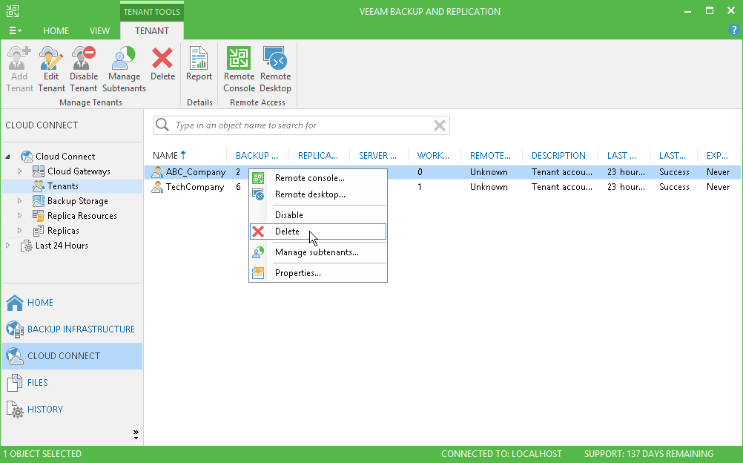Open Manage Subtenants from the ribbon
The width and height of the screenshot is (743, 463).
(124, 69)
